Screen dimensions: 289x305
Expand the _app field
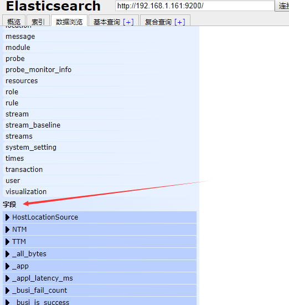[100, 266]
